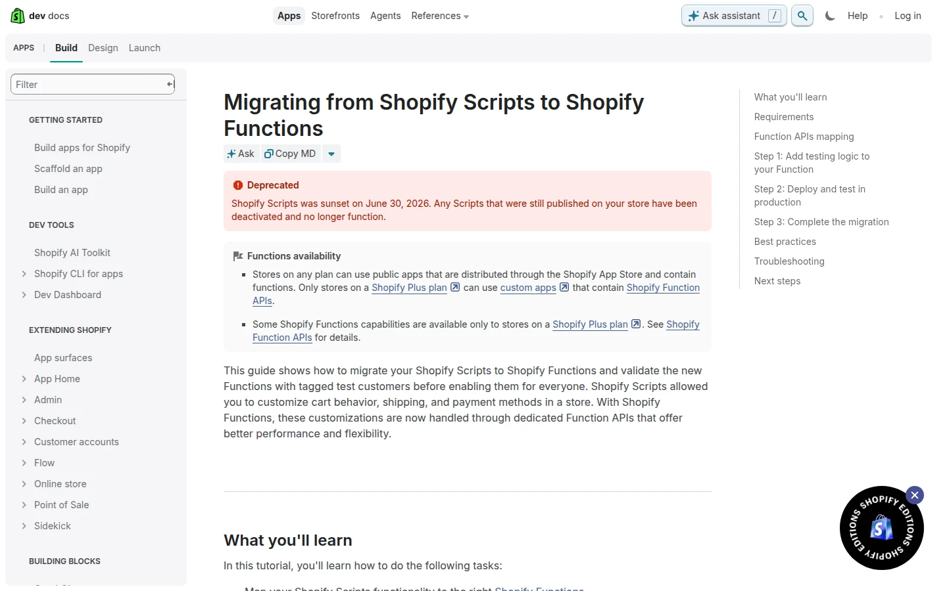
Task: Click first Shopify Plus plan link
Action: (409, 288)
